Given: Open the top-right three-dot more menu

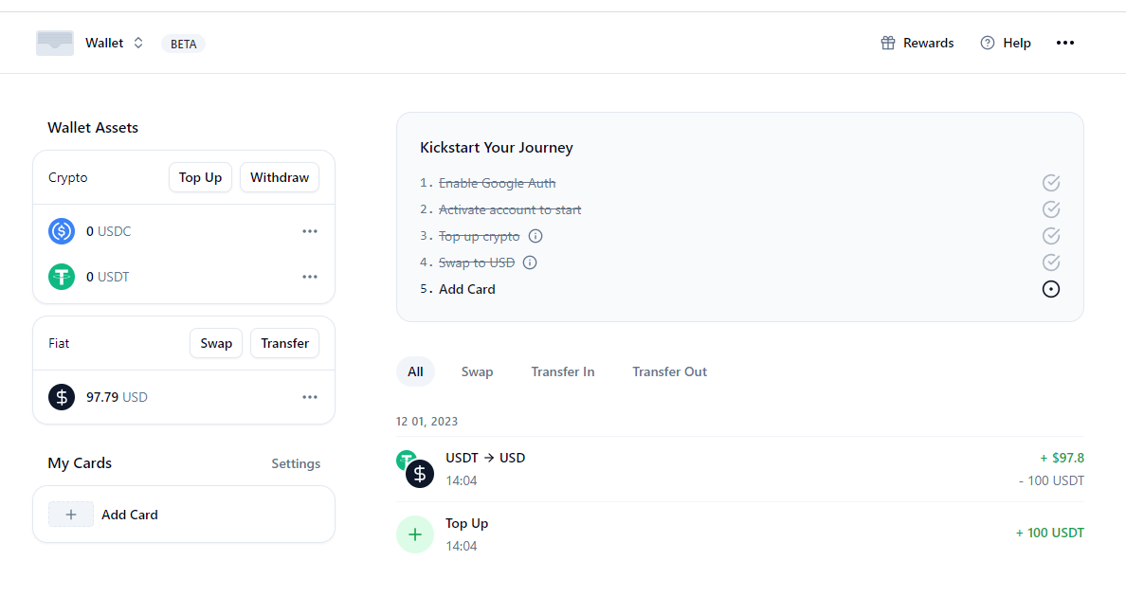Looking at the screenshot, I should click(x=1065, y=43).
